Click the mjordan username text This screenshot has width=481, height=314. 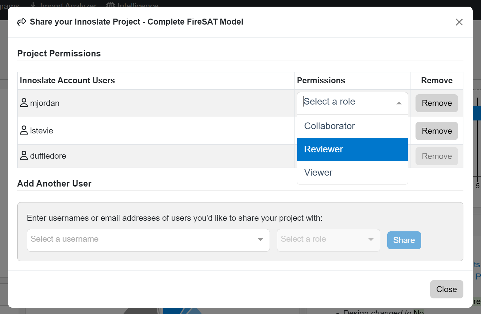45,103
